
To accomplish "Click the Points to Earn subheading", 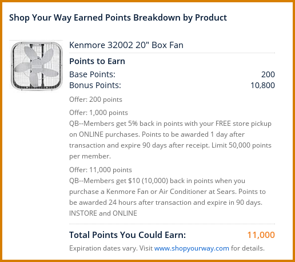I will point(97,61).
